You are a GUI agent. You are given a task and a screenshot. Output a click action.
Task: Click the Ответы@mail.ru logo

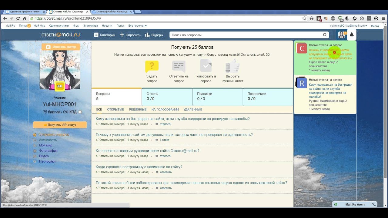pyautogui.click(x=61, y=35)
